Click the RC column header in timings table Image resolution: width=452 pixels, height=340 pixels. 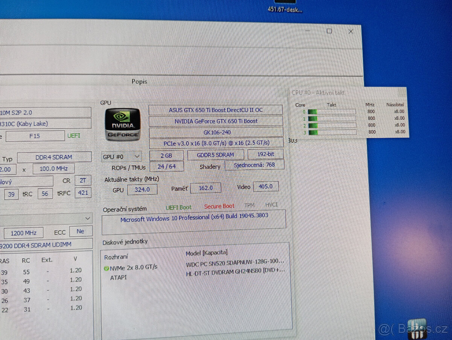26,260
